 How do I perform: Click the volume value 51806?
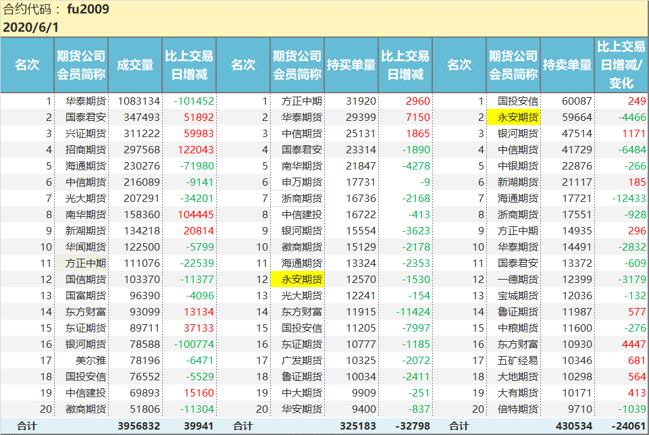click(x=145, y=409)
